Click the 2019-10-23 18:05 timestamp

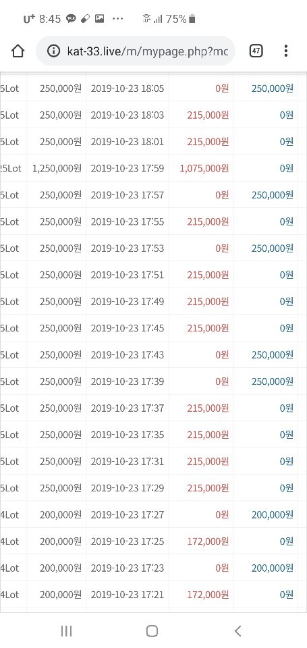coord(128,88)
